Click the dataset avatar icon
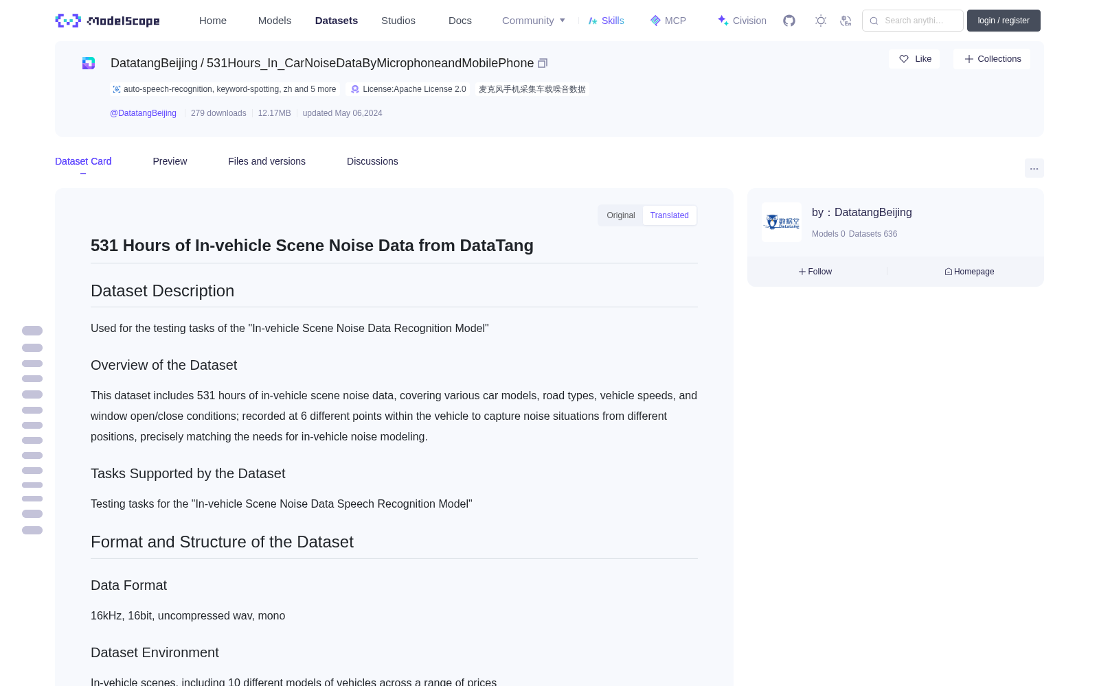The image size is (1099, 686). tap(89, 63)
